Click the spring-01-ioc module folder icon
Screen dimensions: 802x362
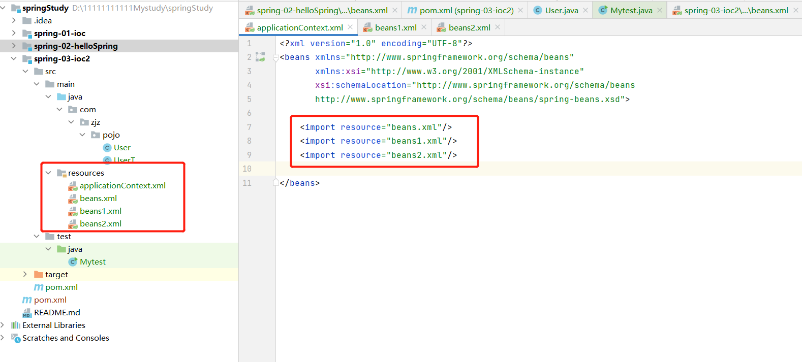click(x=27, y=34)
